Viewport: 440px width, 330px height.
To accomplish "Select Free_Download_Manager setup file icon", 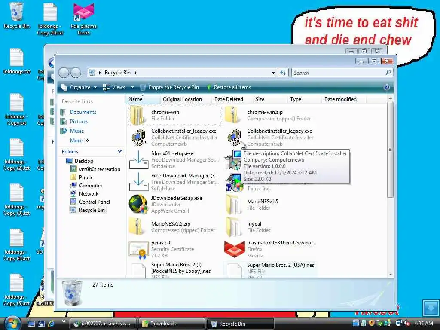I will (138, 182).
